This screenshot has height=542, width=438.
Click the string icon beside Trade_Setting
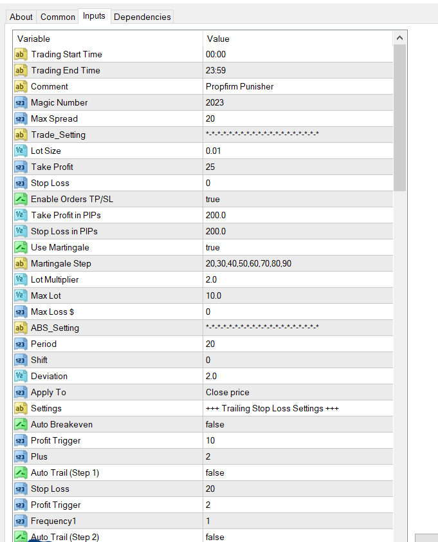(21, 135)
